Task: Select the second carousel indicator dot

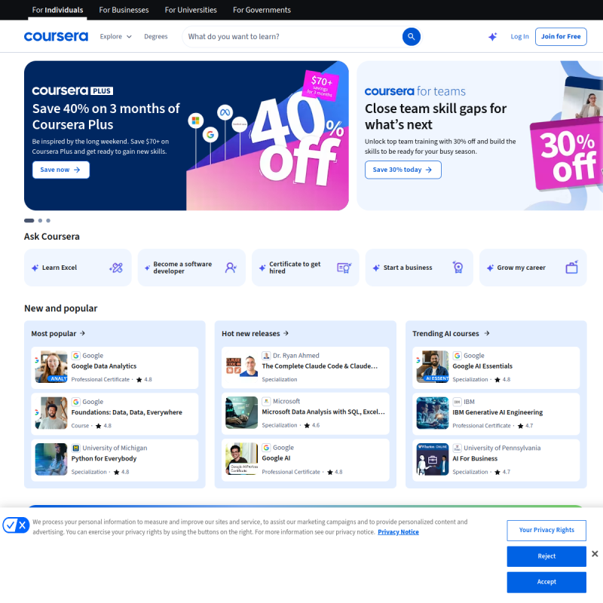Action: point(40,221)
